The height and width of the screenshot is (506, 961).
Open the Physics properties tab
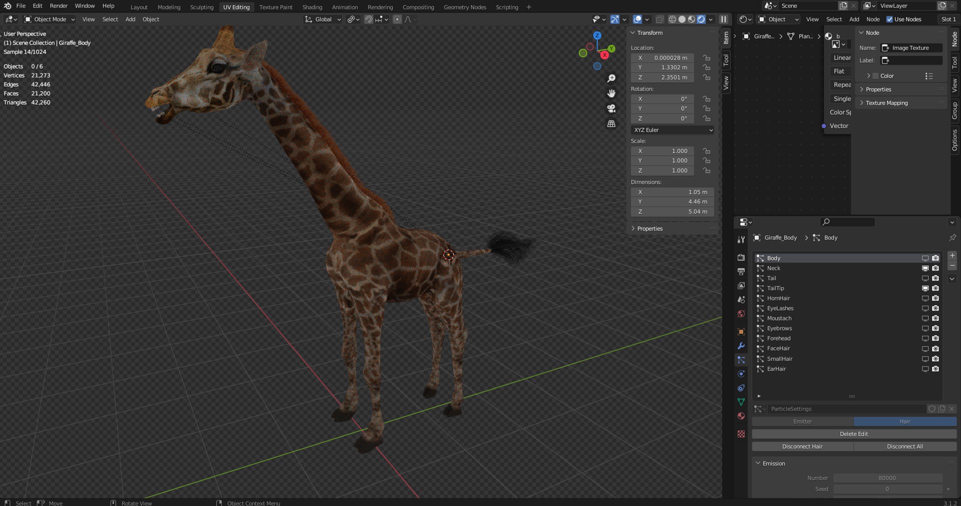point(741,373)
